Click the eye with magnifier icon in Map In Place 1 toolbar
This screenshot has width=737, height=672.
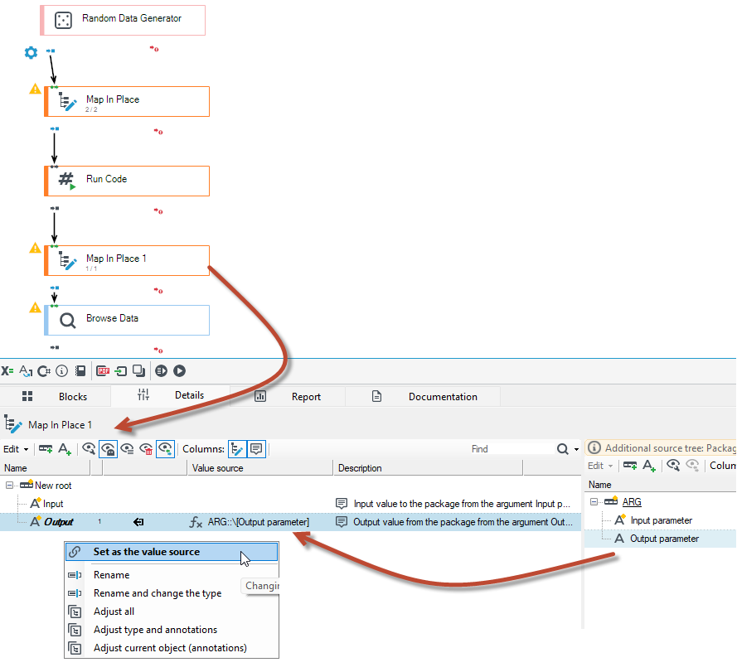(x=89, y=449)
